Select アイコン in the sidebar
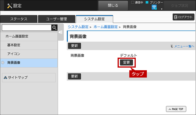Screen dimensions: 196x115 [29, 54]
